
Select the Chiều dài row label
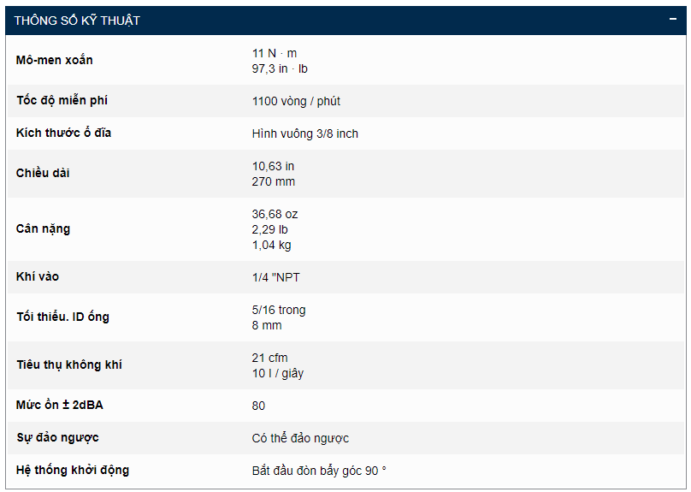pyautogui.click(x=43, y=173)
